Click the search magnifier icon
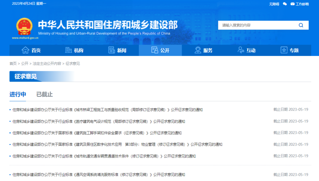Screen dimensions: 319x181 [301, 25]
